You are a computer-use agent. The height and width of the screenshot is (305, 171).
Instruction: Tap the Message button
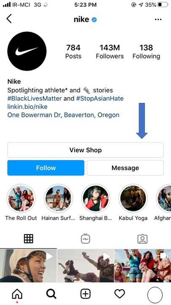pos(125,168)
